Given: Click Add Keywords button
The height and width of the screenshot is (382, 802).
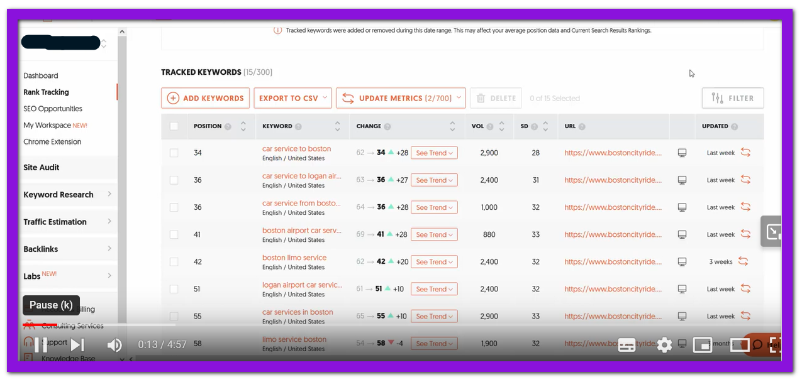Looking at the screenshot, I should pyautogui.click(x=206, y=98).
